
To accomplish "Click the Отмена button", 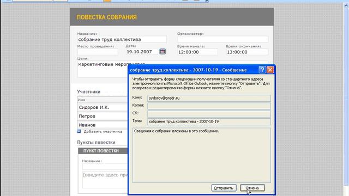I will (252, 188).
